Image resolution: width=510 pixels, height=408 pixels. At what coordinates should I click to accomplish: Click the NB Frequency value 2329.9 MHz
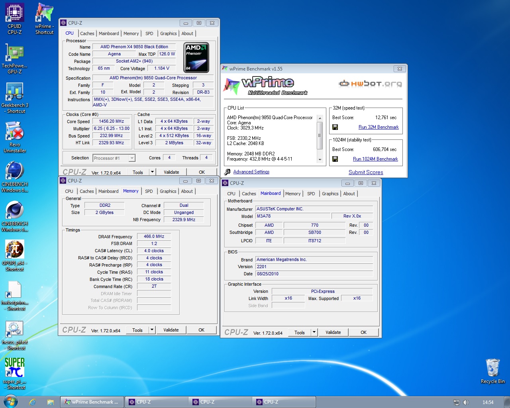(x=184, y=220)
